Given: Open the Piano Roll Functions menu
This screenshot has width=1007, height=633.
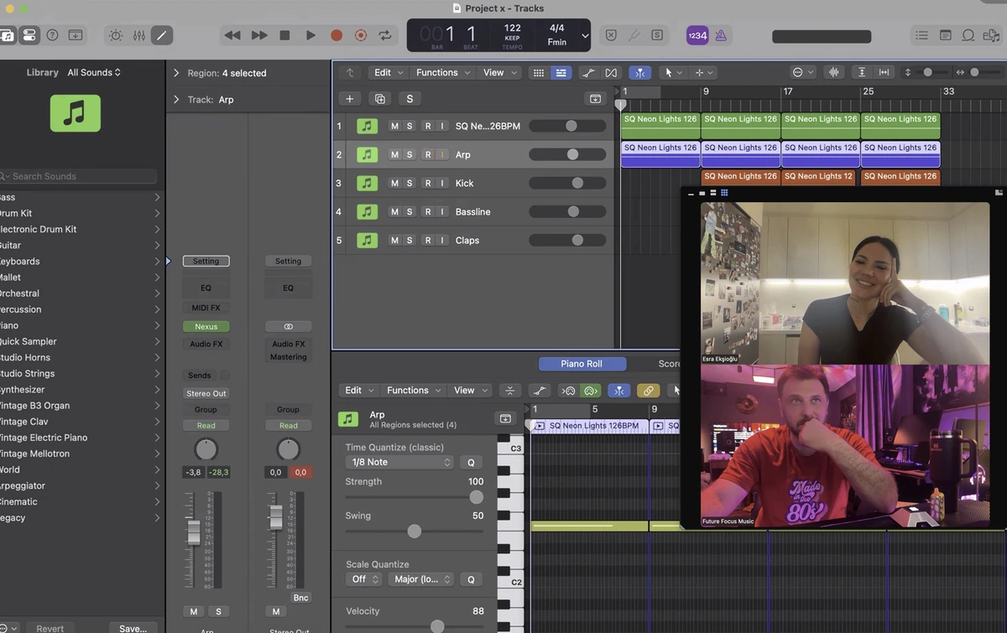Looking at the screenshot, I should [x=413, y=390].
